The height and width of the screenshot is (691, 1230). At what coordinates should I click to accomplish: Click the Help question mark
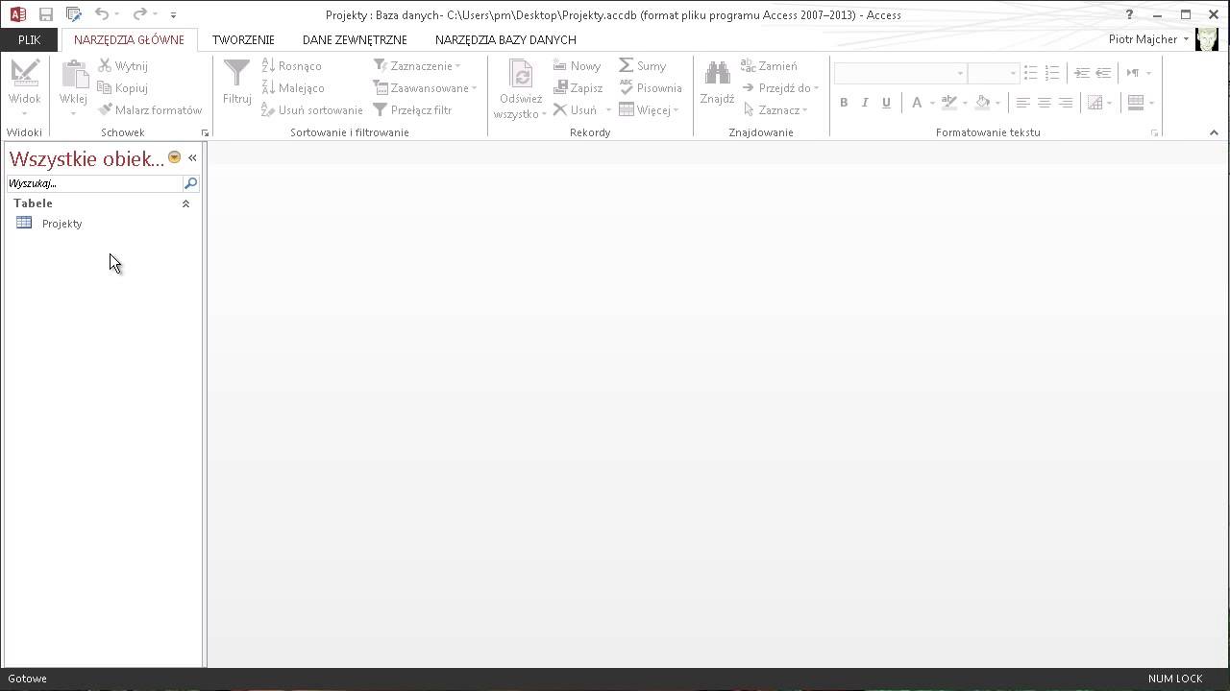pyautogui.click(x=1129, y=14)
